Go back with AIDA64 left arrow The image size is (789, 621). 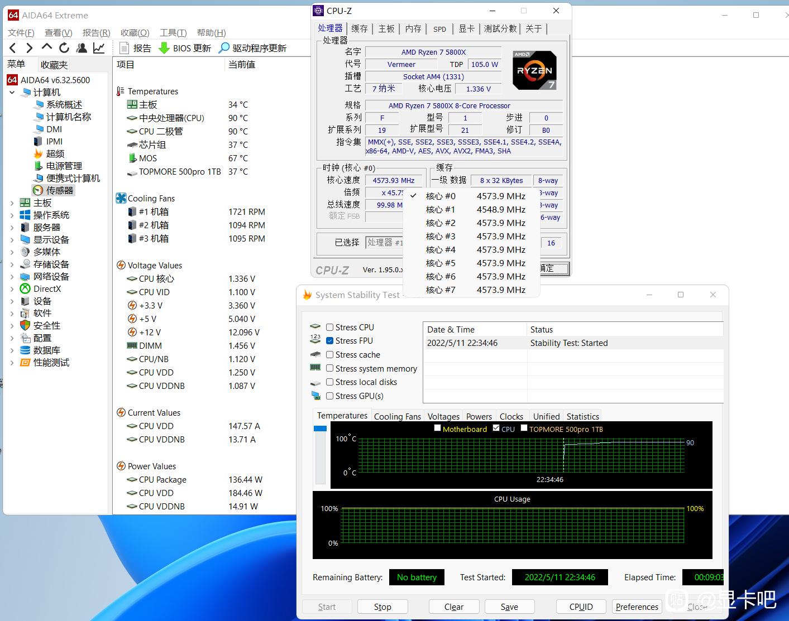(x=13, y=48)
